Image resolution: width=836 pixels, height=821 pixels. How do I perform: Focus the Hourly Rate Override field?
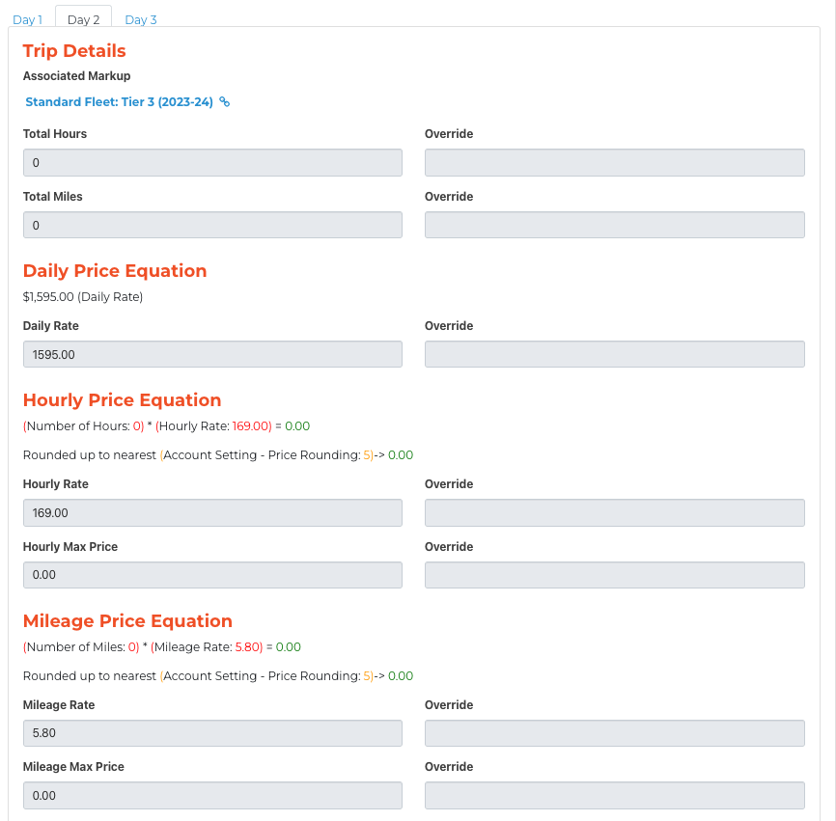pyautogui.click(x=615, y=512)
